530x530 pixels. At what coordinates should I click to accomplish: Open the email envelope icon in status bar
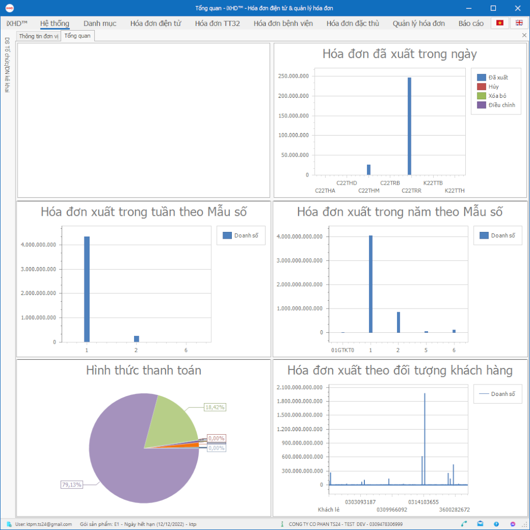480,524
